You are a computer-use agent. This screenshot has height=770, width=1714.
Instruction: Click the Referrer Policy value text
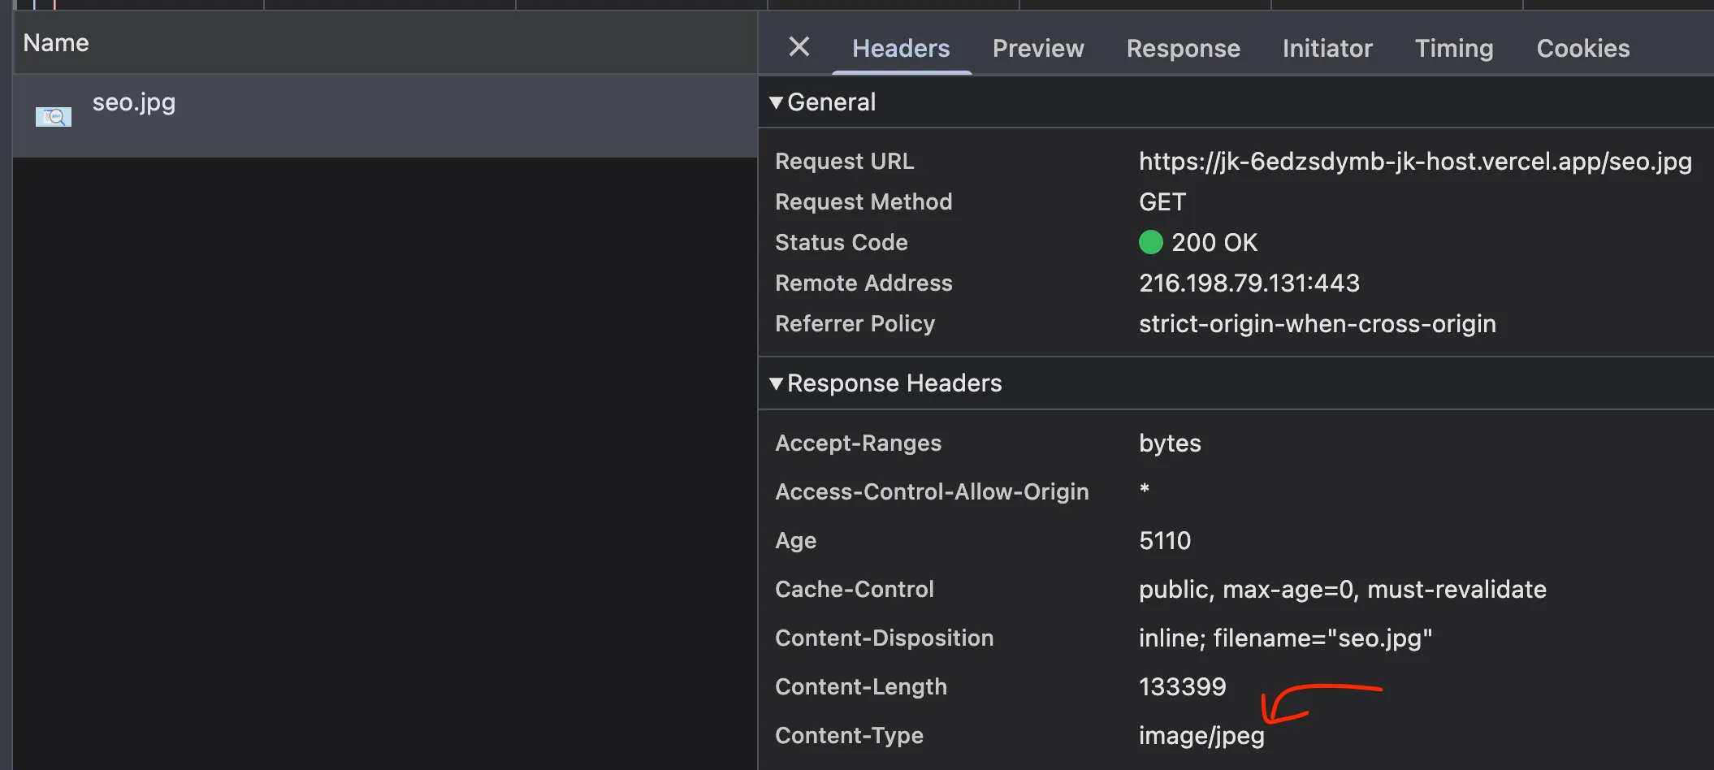tap(1317, 324)
